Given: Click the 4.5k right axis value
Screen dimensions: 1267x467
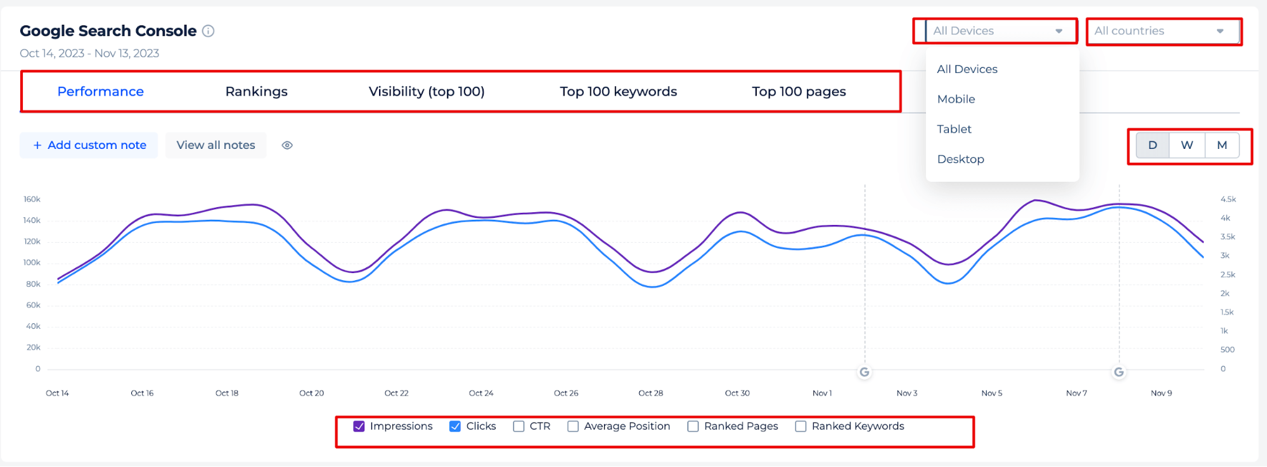Looking at the screenshot, I should tap(1228, 199).
